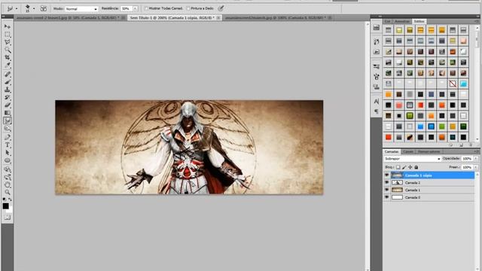Viewport: 482px width, 271px height.
Task: Select the Move tool
Action: [8, 27]
